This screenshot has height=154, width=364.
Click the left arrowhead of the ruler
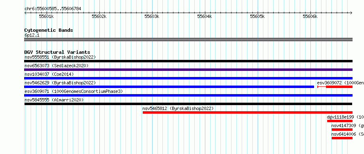25,13
